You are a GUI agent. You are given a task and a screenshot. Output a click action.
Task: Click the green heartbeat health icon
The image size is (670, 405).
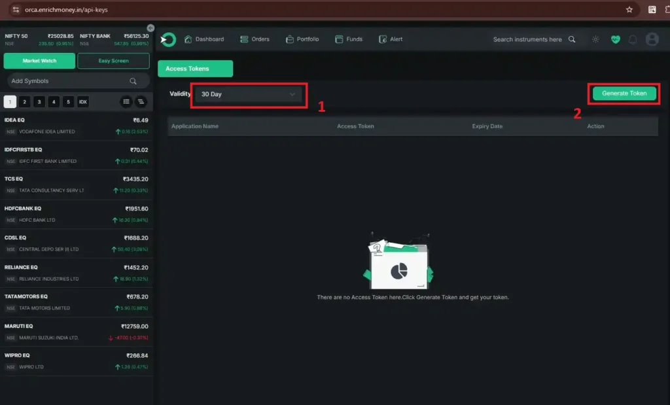point(615,39)
